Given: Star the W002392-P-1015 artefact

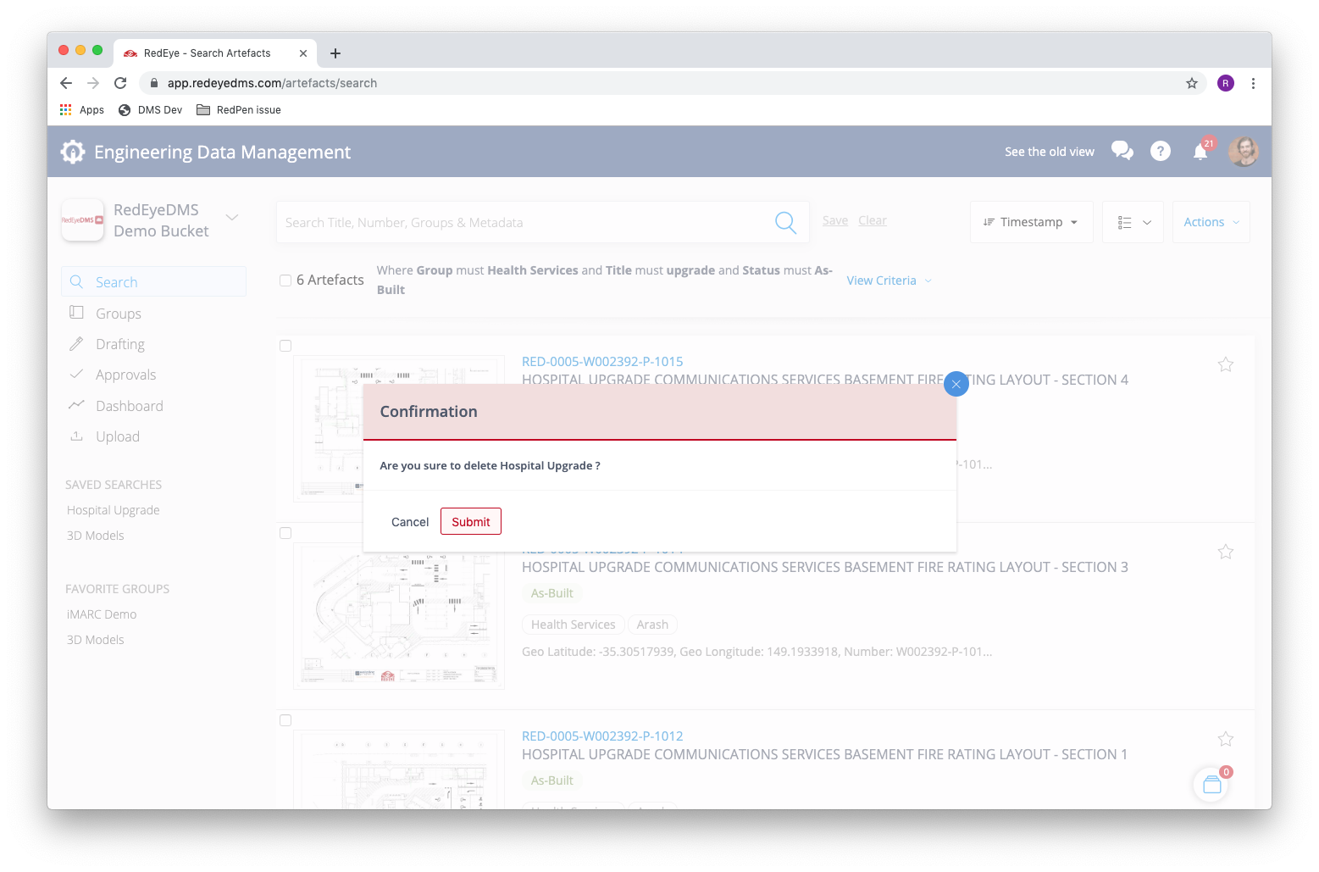Looking at the screenshot, I should 1225,364.
